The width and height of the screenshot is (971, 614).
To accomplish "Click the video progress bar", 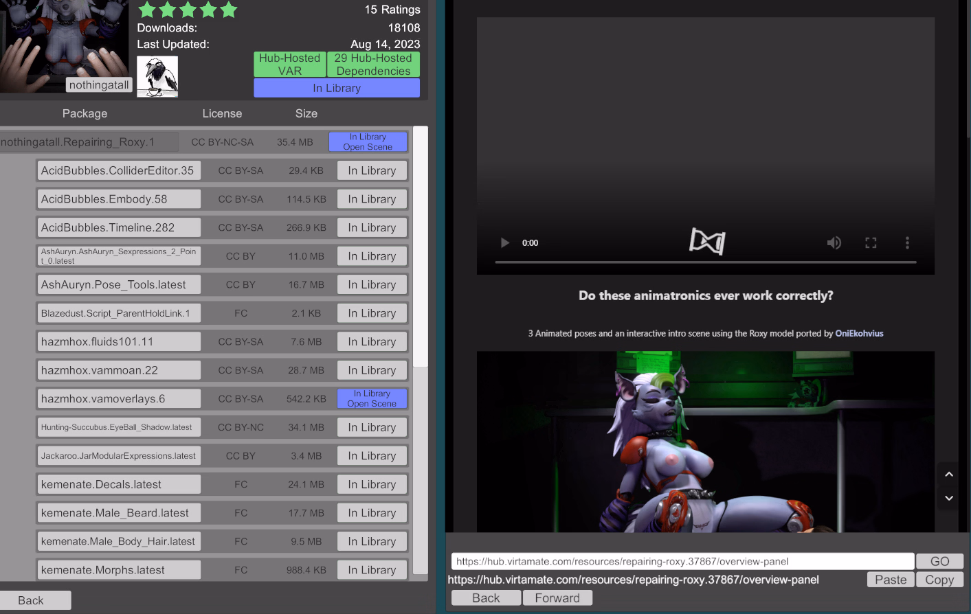I will pyautogui.click(x=705, y=262).
